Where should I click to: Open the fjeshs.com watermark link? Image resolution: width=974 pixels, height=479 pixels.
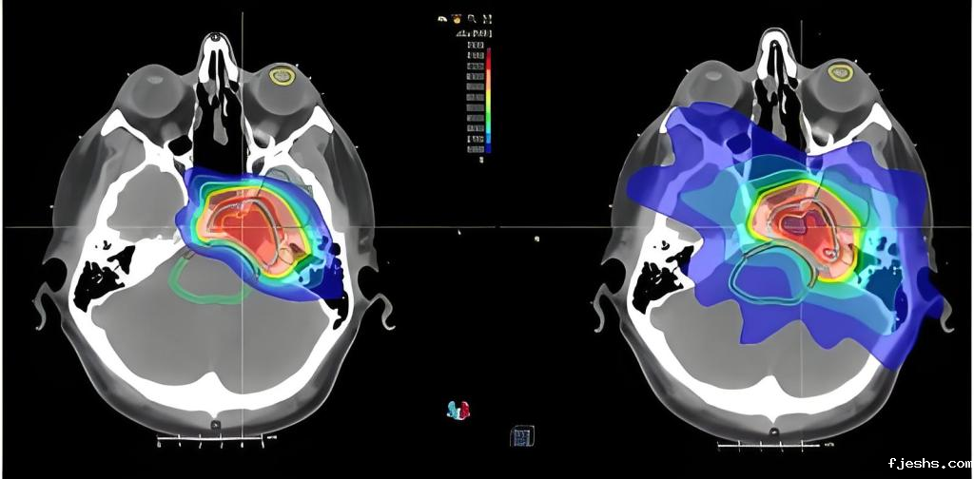pyautogui.click(x=926, y=465)
